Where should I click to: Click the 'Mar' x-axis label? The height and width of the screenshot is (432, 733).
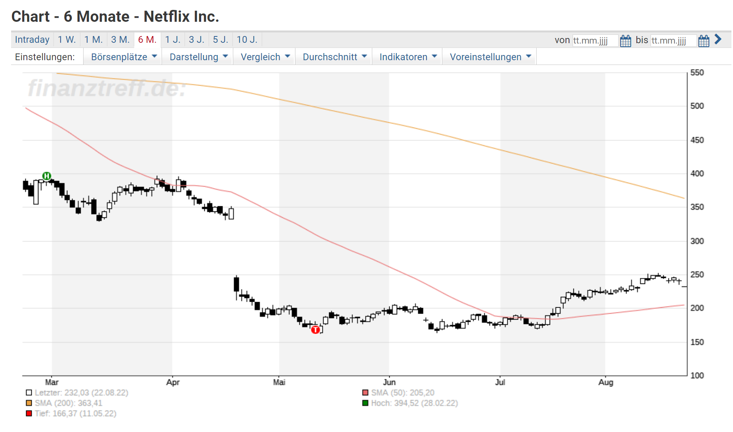click(52, 382)
